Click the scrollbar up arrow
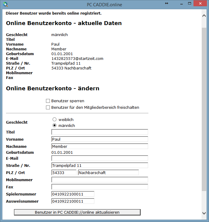This screenshot has width=209, height=222. point(204,16)
